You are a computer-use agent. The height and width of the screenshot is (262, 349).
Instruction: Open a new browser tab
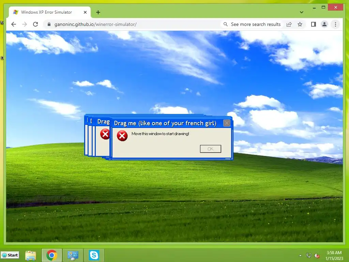[98, 12]
